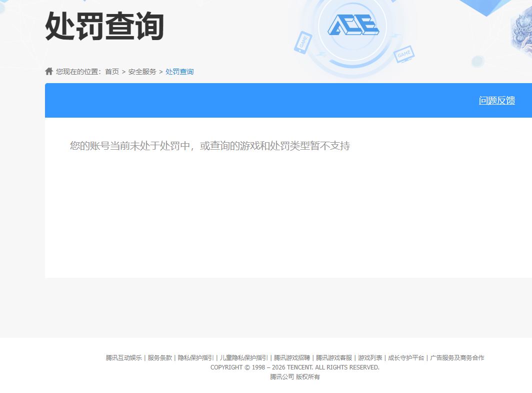Screen dimensions: 532x393
Task: Open the ACE anti-cheat logo emblem
Action: pyautogui.click(x=353, y=25)
